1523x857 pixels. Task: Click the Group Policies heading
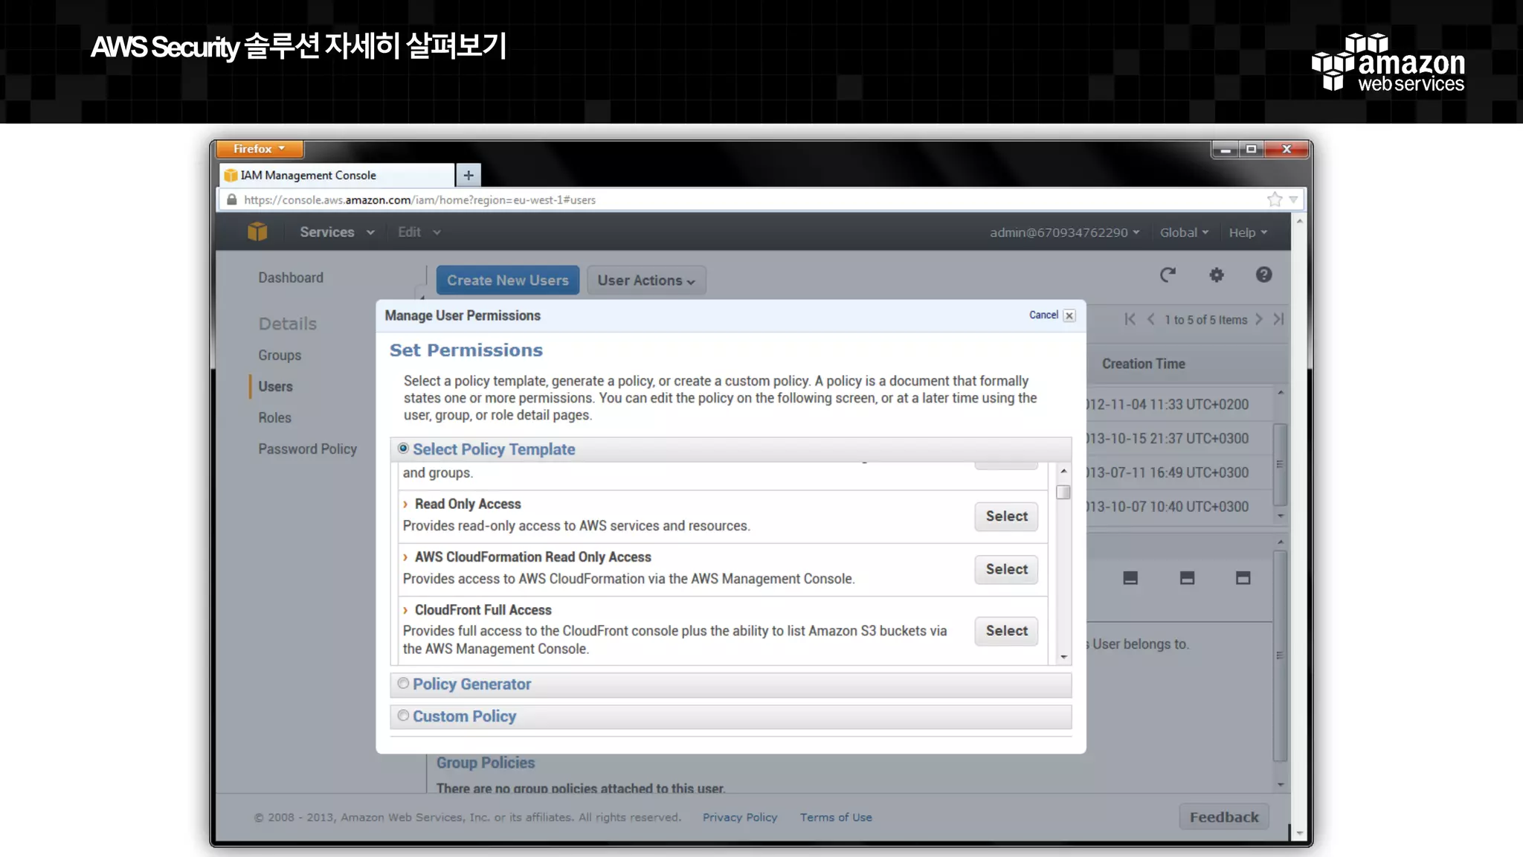[486, 763]
